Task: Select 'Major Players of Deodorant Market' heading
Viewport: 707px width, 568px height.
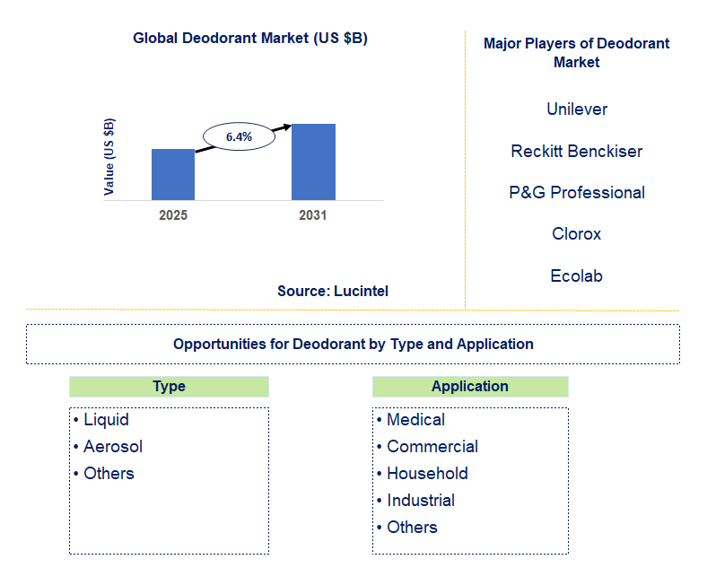Action: click(x=576, y=52)
